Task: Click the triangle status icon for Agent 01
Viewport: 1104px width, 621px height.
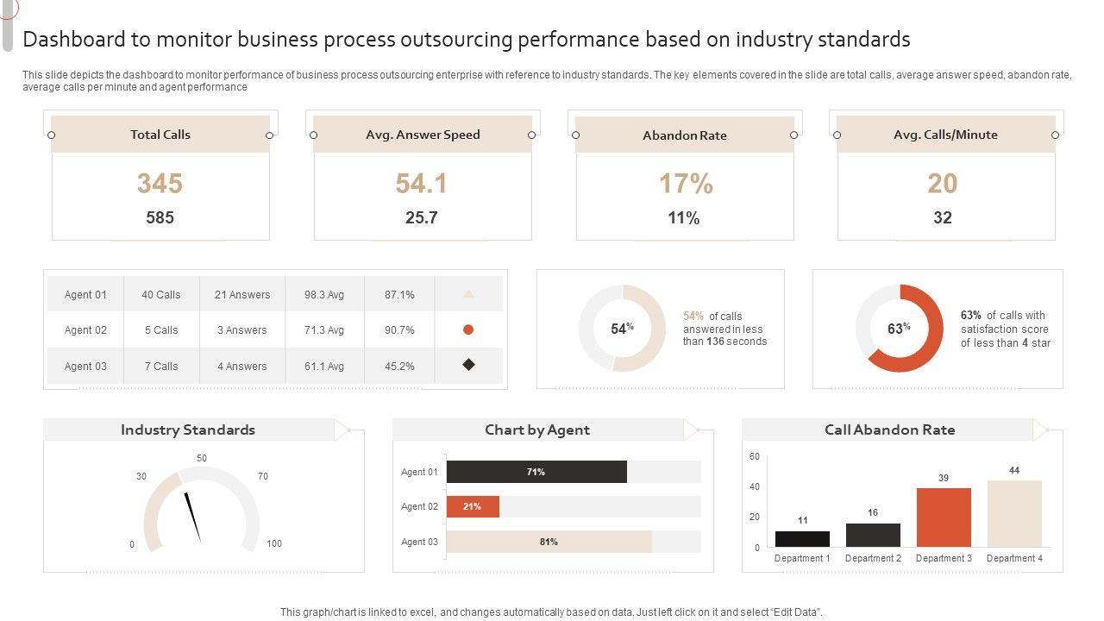Action: tap(468, 294)
